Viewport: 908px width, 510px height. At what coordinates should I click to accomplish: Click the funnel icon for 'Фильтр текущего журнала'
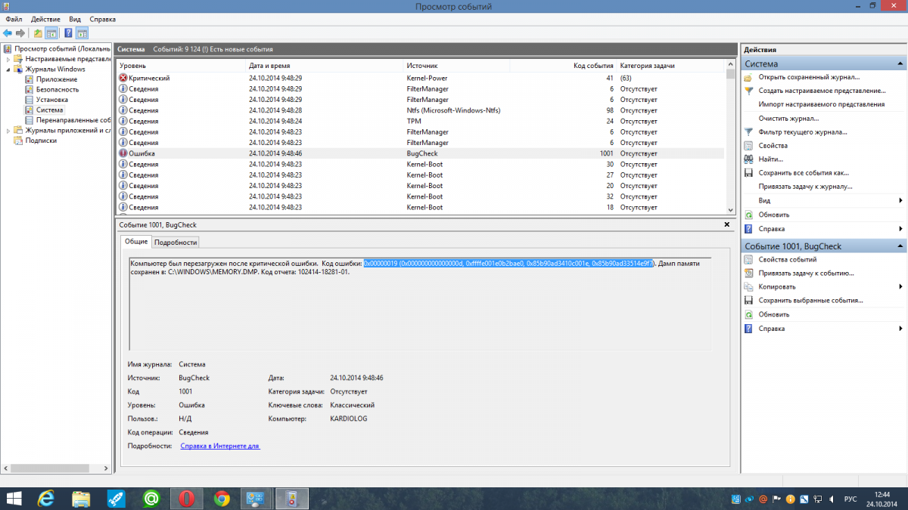[748, 132]
